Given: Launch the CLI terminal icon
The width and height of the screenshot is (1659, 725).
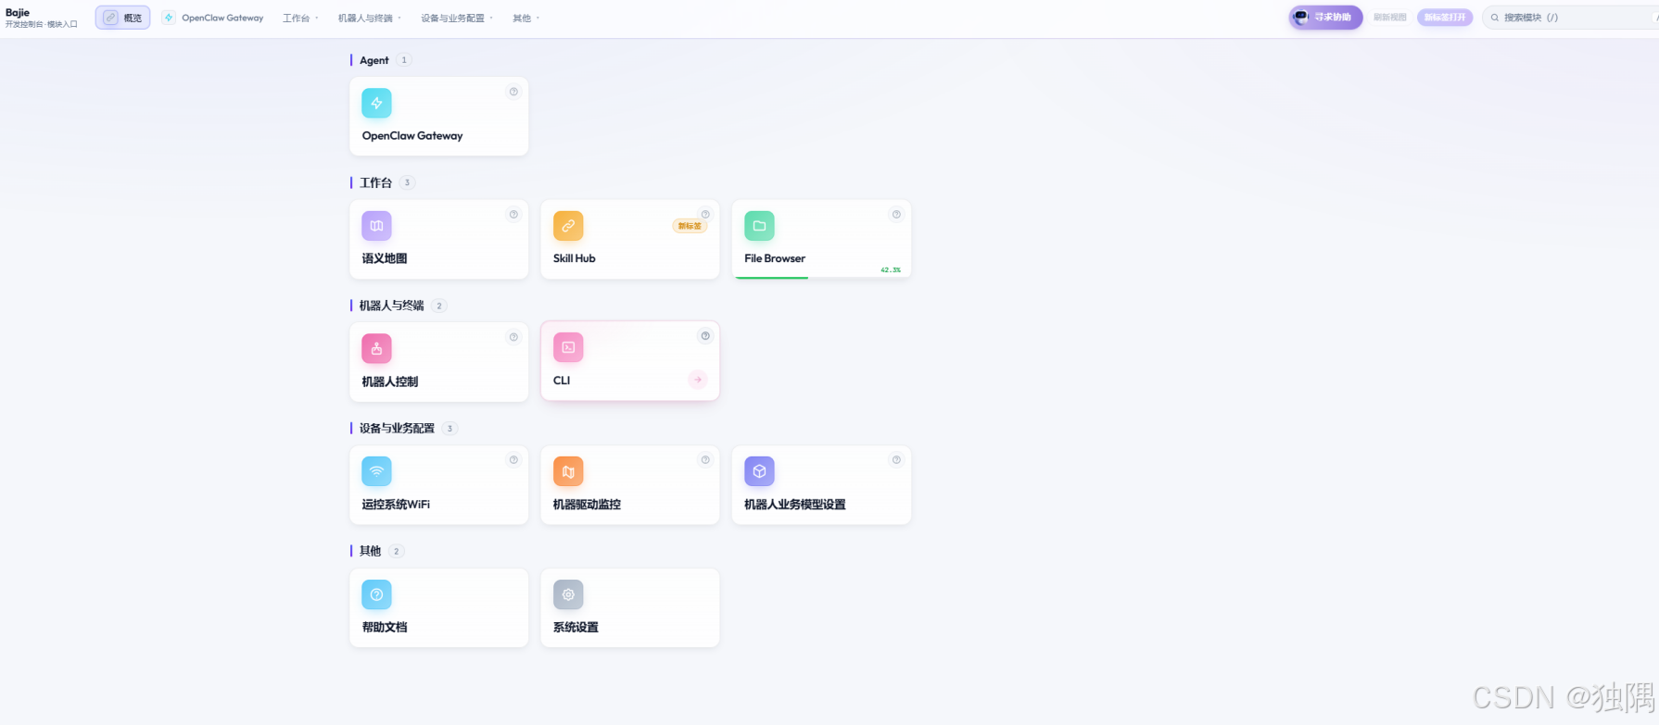Looking at the screenshot, I should coord(568,347).
